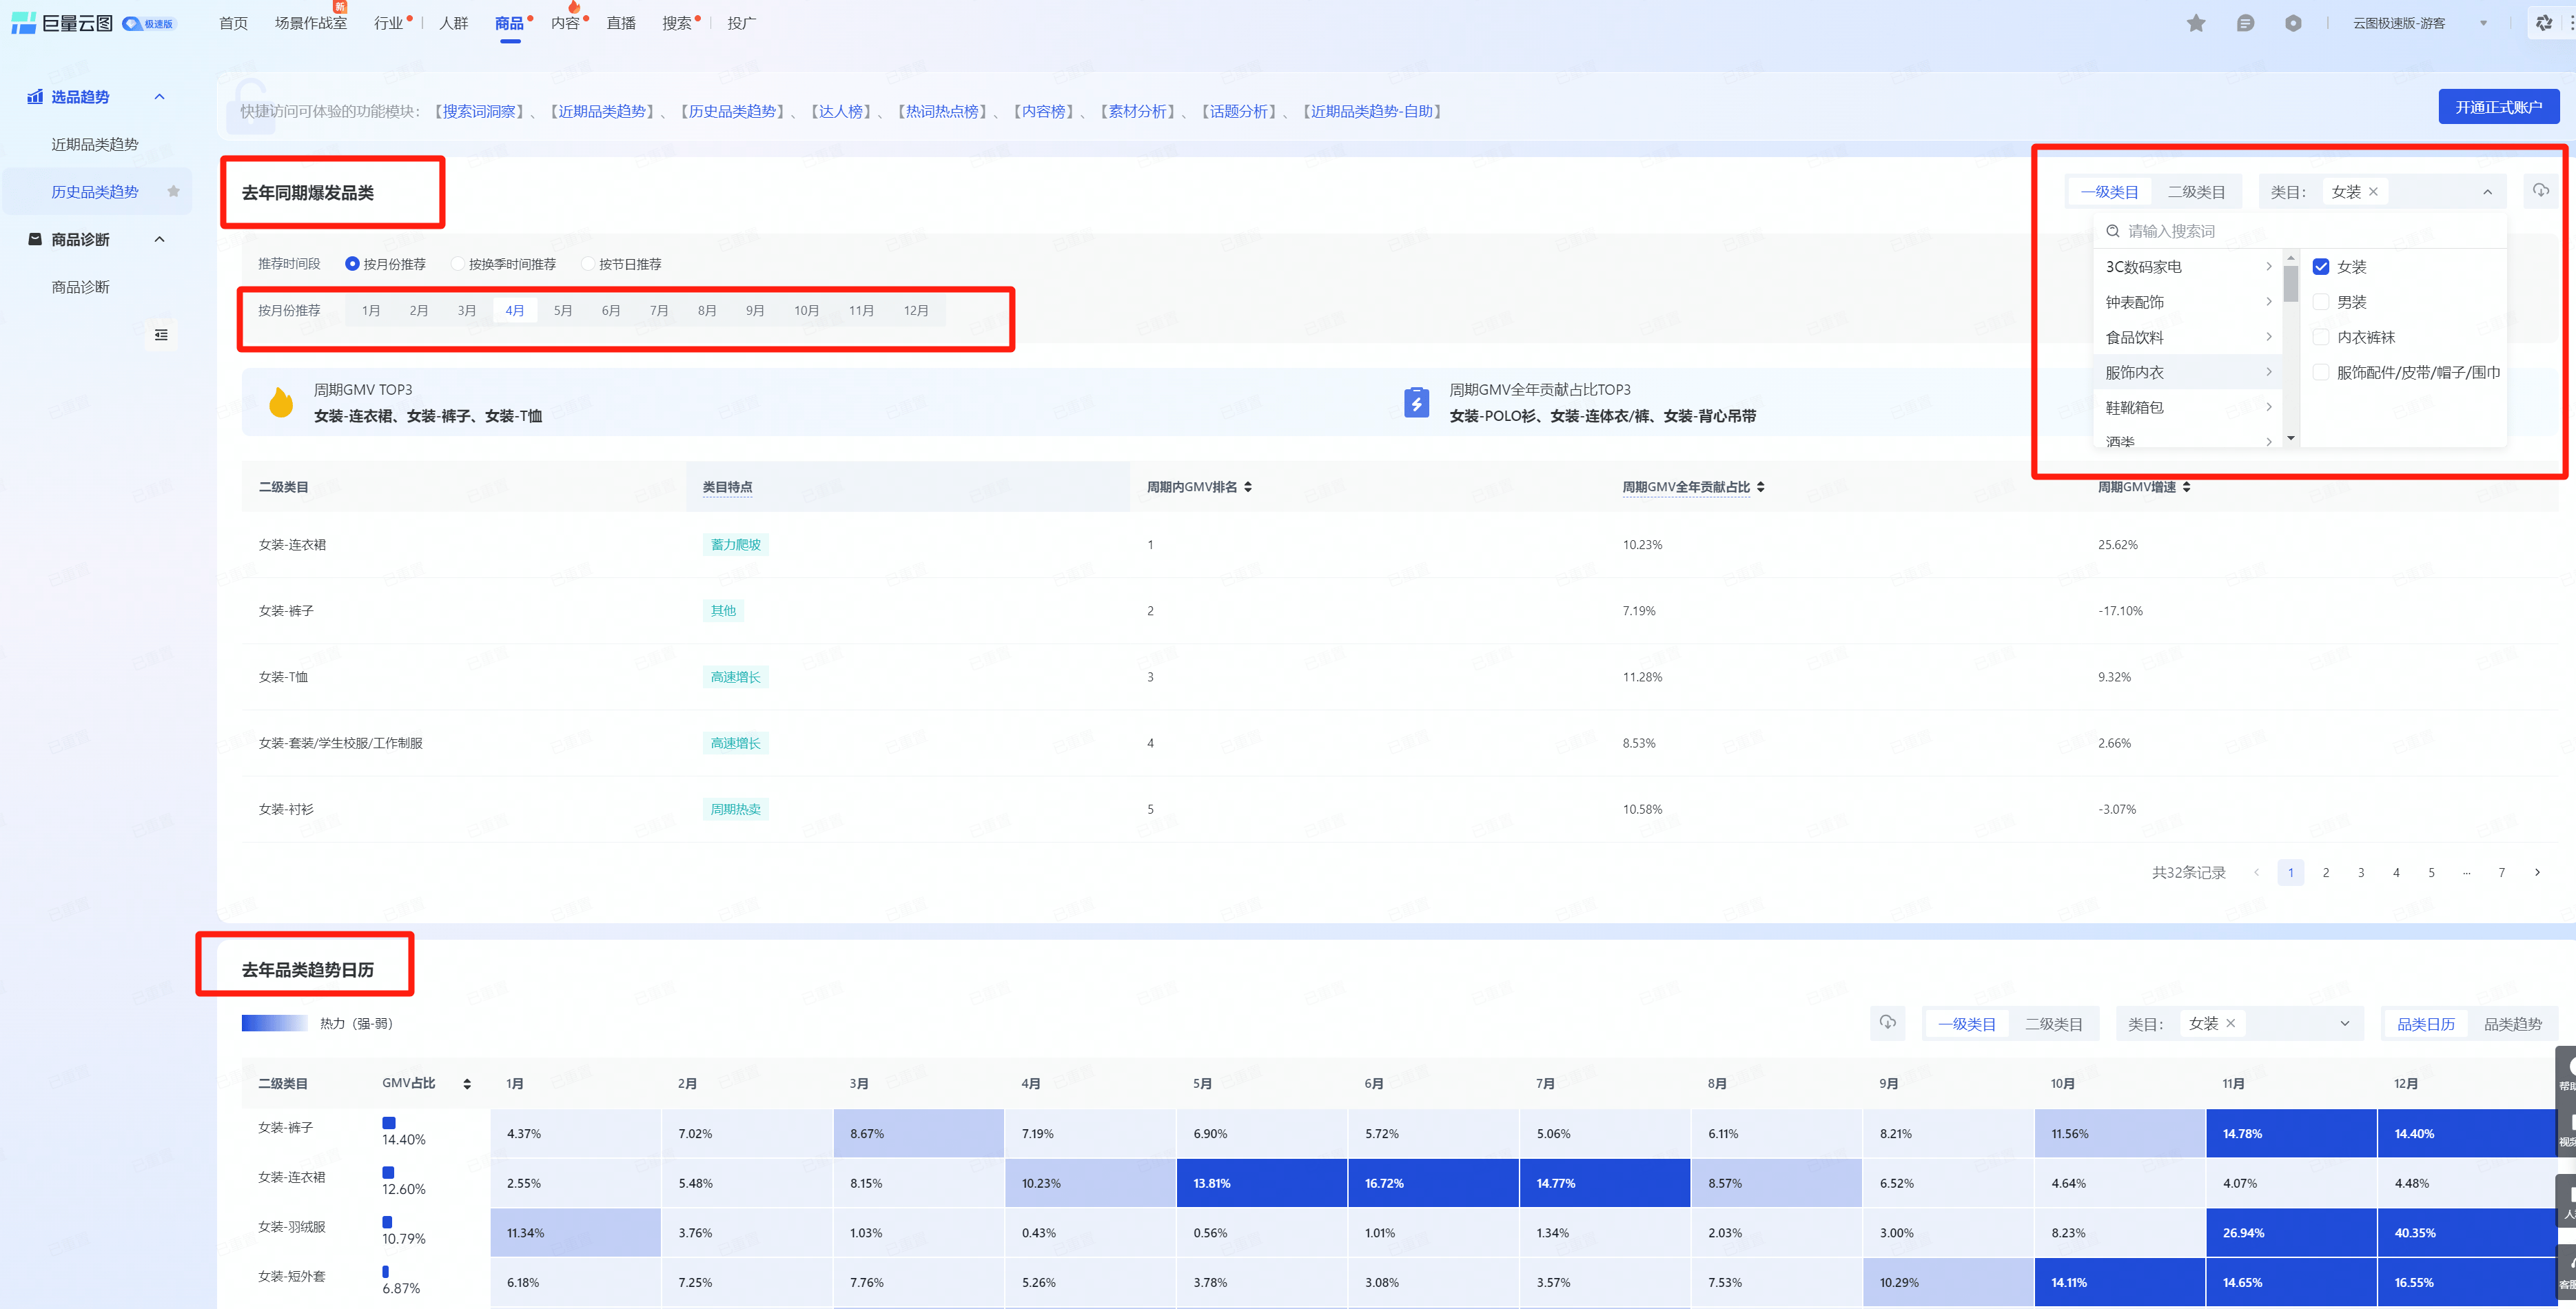
Task: Open the 【素材分析】 quick link
Action: (x=1137, y=111)
